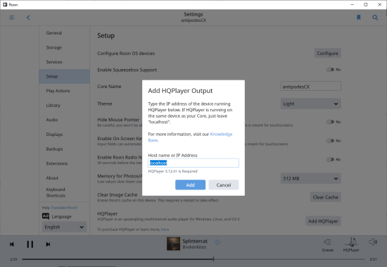This screenshot has width=387, height=267.
Task: Click the Brokenkites artist name
Action: pyautogui.click(x=194, y=247)
